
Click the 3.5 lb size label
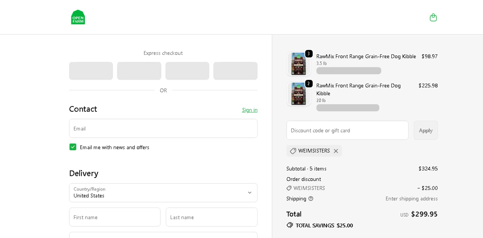tap(321, 63)
